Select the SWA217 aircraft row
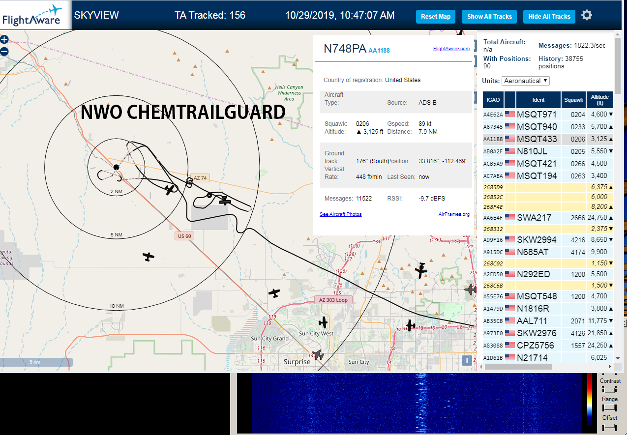The width and height of the screenshot is (627, 435). (x=548, y=217)
